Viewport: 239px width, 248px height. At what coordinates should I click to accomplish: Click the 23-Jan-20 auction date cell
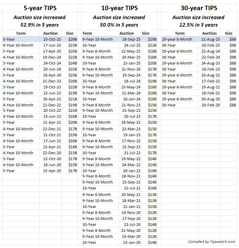click(x=131, y=242)
